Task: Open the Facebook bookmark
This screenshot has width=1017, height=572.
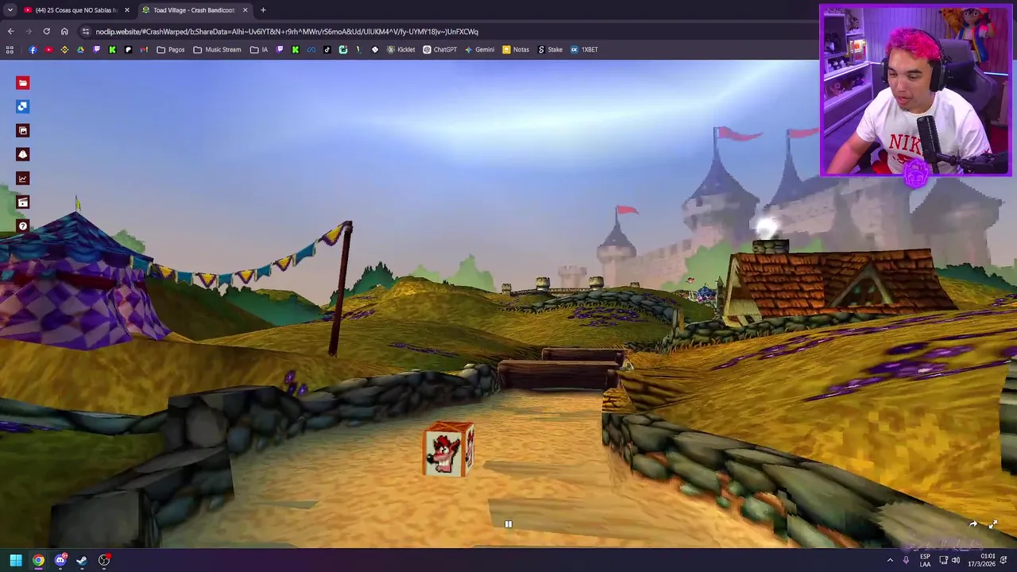Action: point(33,49)
